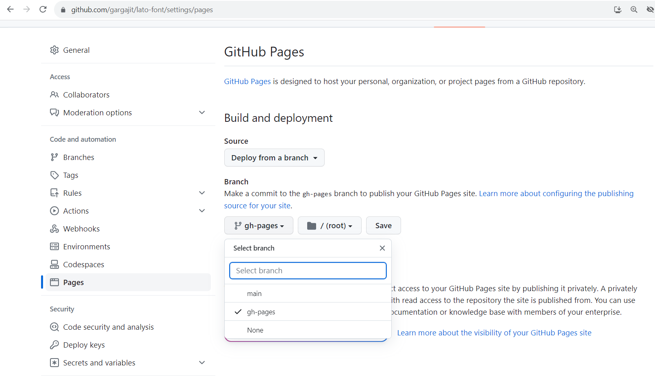This screenshot has width=655, height=376.
Task: Click the Tags sidebar item label
Action: click(x=71, y=175)
